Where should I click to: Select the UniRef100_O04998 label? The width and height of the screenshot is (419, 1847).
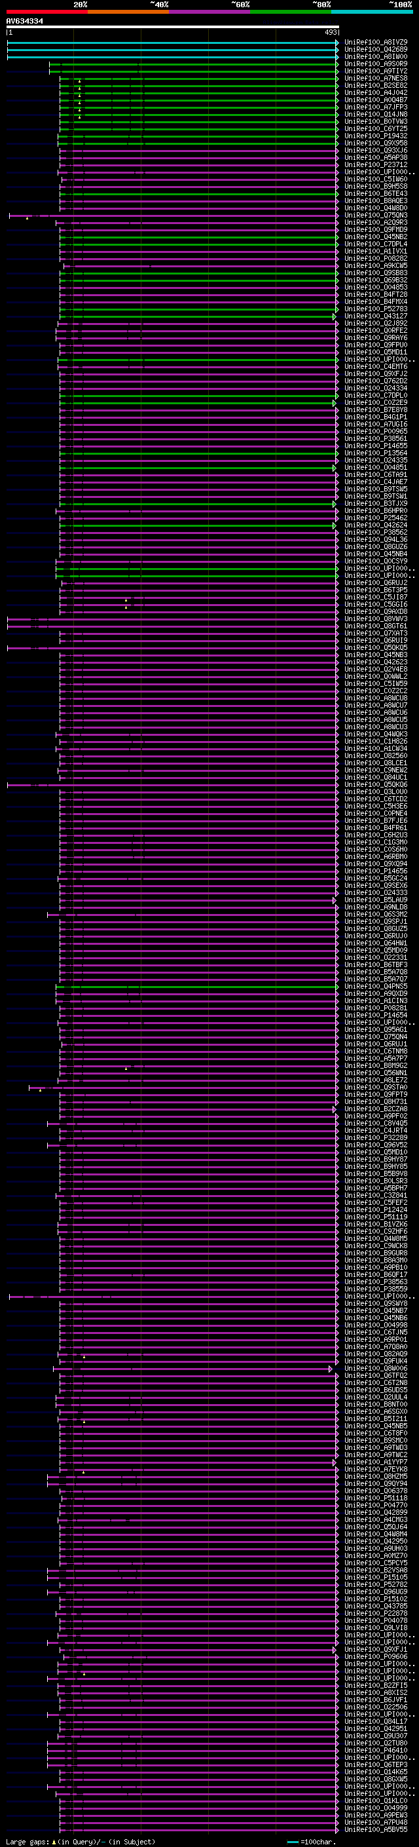(376, 1325)
